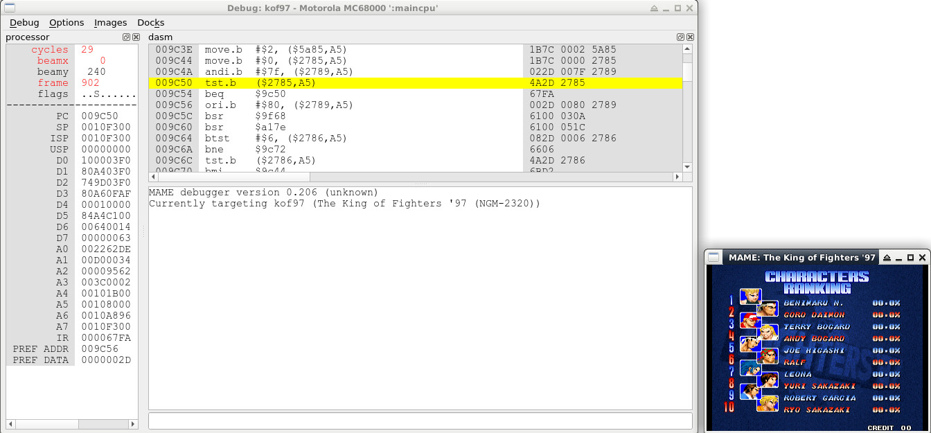The image size is (931, 433).
Task: Click the D3 register value 80A60FAF
Action: tap(106, 193)
